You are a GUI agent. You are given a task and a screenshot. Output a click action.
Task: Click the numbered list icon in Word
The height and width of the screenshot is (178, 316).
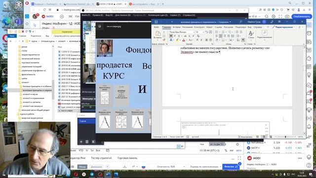[x=223, y=32]
